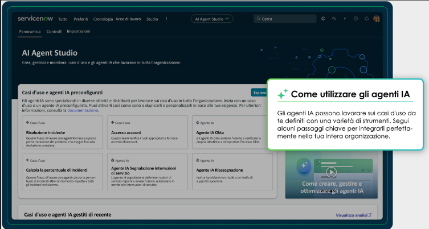Switch to the Controlli tab
This screenshot has height=229, width=429.
pos(54,32)
